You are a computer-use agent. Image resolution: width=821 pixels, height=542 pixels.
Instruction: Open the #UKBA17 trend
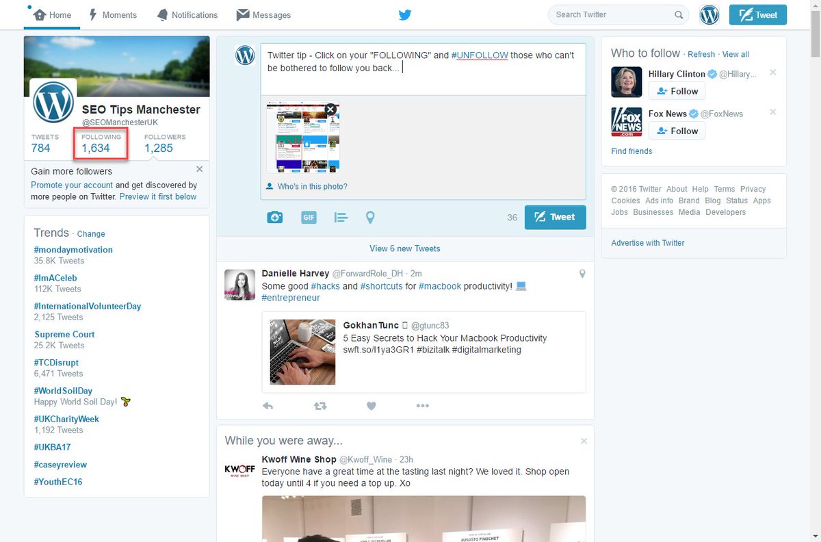tap(52, 447)
